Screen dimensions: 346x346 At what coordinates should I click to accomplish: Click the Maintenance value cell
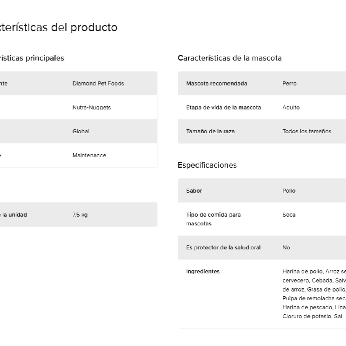click(x=89, y=155)
